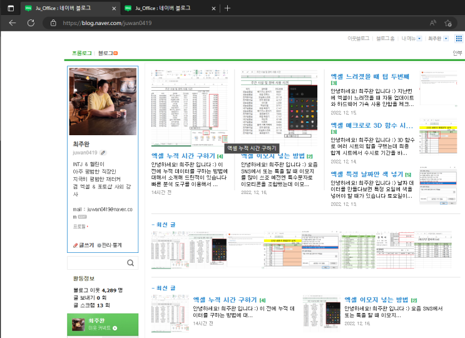Image resolution: width=465 pixels, height=338 pixels.
Task: Open bottom list thumbnail for 누적 시간 post
Action: [170, 314]
